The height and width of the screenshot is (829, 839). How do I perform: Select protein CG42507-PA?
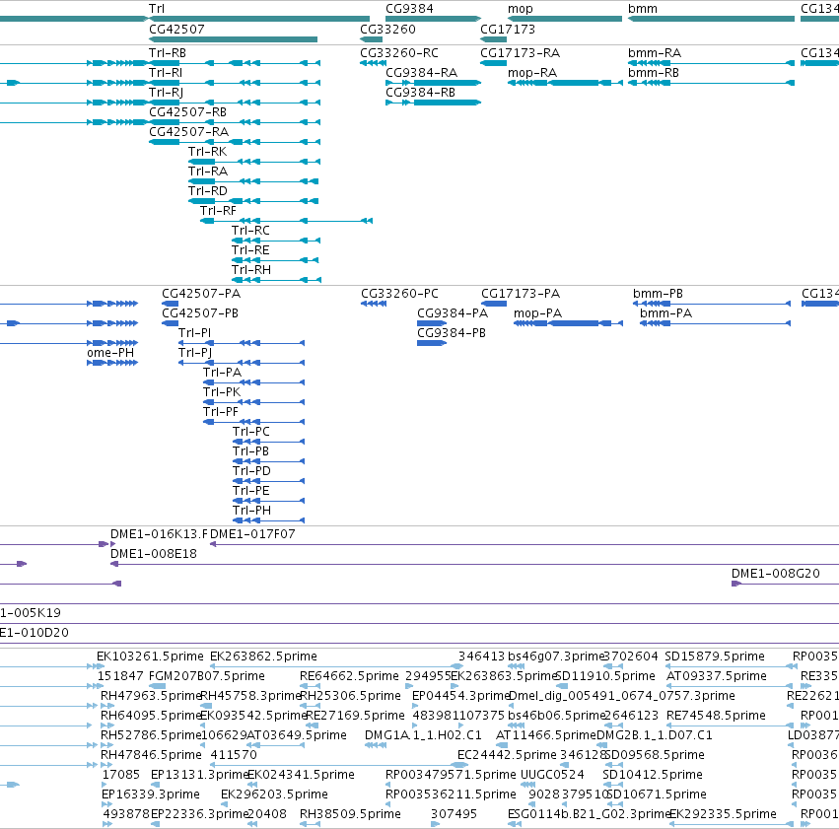tap(201, 294)
